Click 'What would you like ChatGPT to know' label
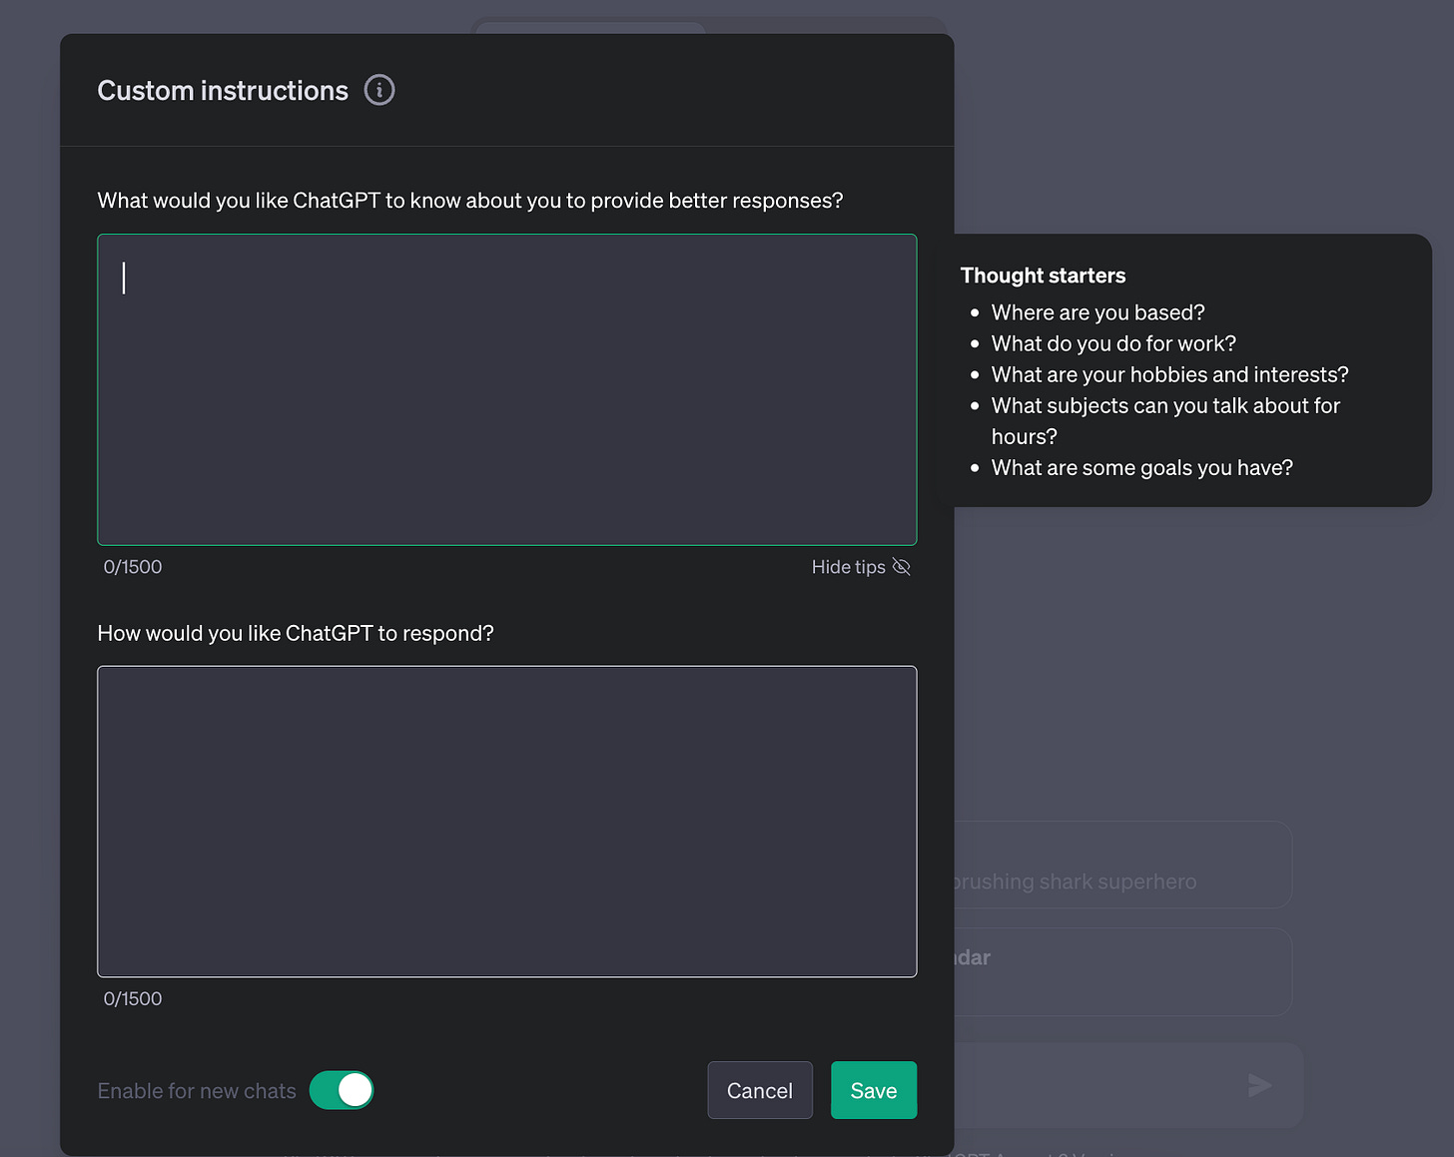This screenshot has width=1454, height=1157. click(470, 201)
